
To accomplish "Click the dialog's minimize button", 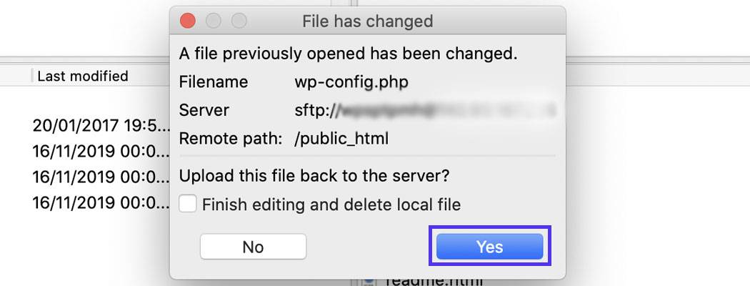I will coord(213,21).
